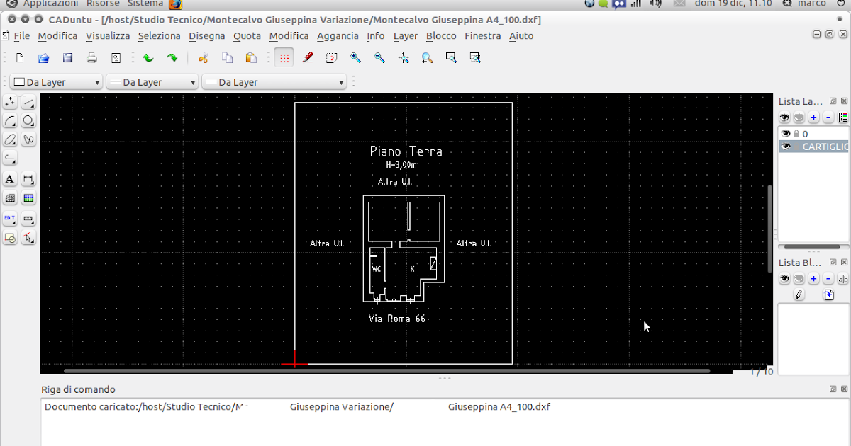Viewport: 851px width, 446px height.
Task: Open the polyline drawing tools
Action: pyautogui.click(x=11, y=158)
